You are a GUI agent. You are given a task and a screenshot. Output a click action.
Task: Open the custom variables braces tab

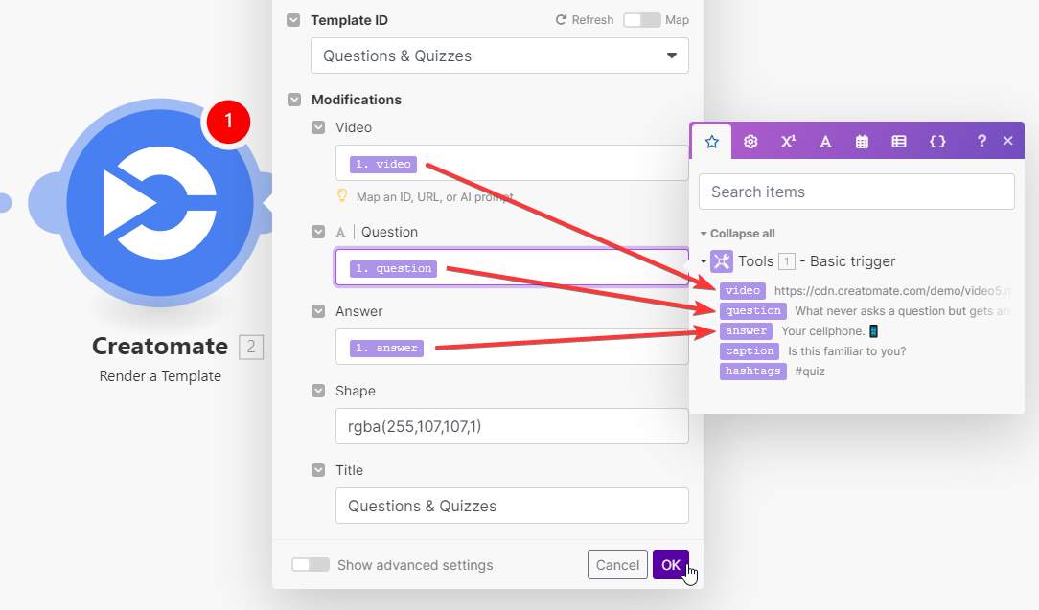point(937,141)
